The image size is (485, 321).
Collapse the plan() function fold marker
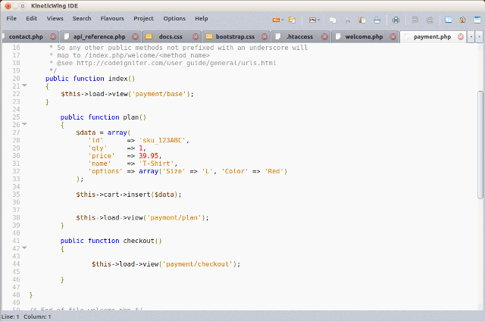point(24,125)
